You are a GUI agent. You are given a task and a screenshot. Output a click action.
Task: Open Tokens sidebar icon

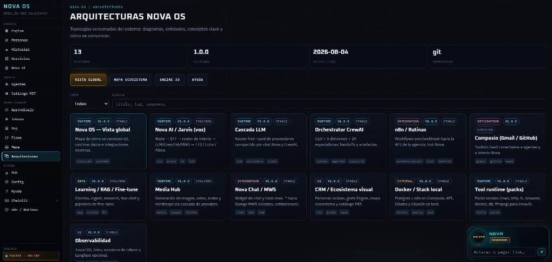tap(6, 119)
